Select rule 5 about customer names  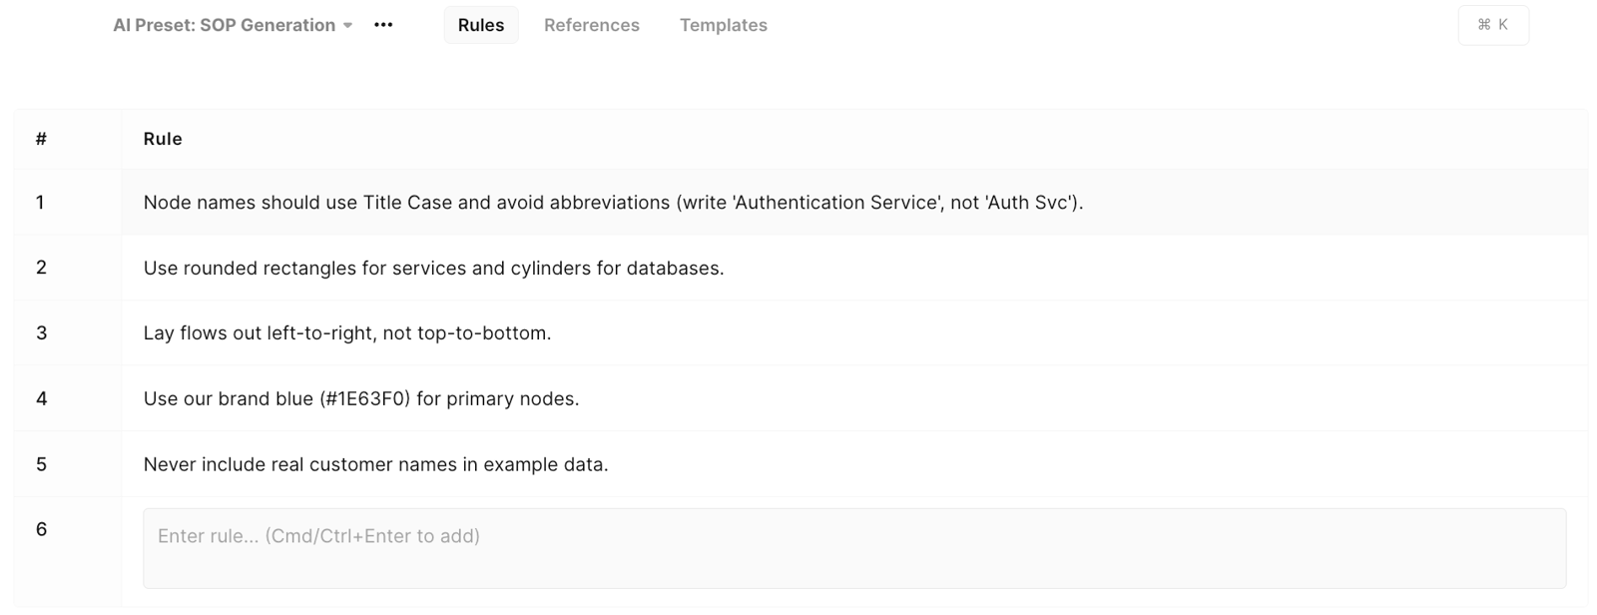(375, 464)
